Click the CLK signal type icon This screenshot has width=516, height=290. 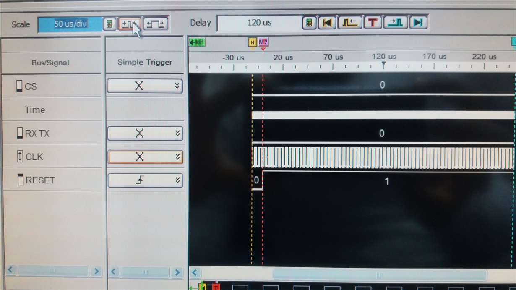pyautogui.click(x=20, y=157)
